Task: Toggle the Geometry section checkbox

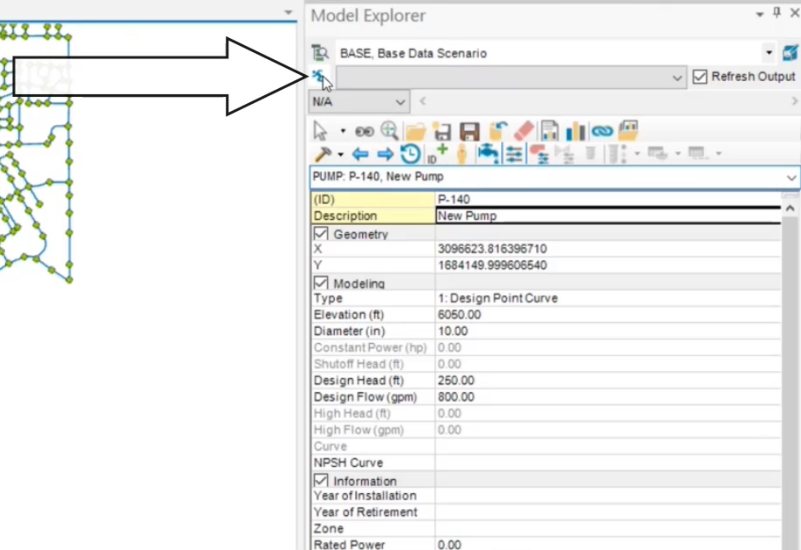Action: [321, 233]
